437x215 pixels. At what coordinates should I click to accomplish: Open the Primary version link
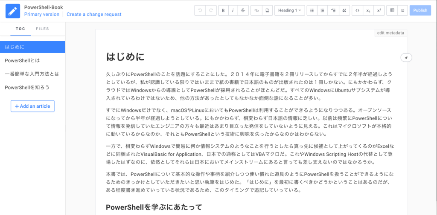click(42, 14)
